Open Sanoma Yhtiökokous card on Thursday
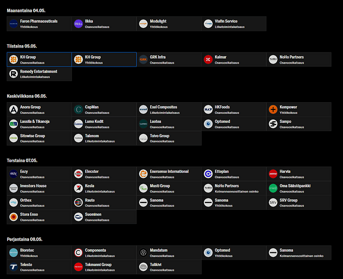The height and width of the screenshot is (279, 343). pos(234,203)
